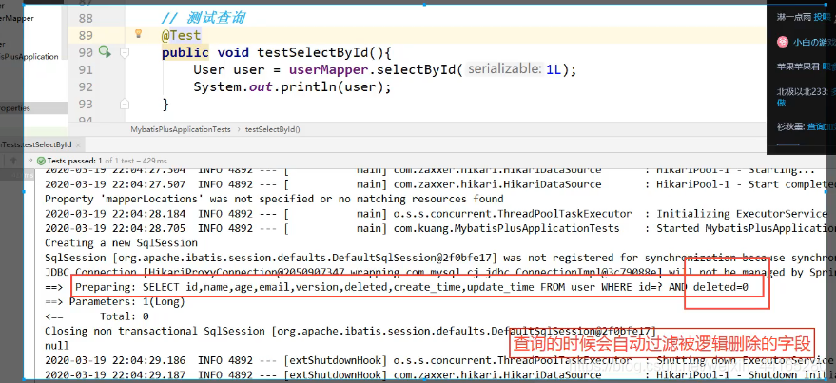
Task: Click the 'Total: 0' console line
Action: [x=96, y=316]
